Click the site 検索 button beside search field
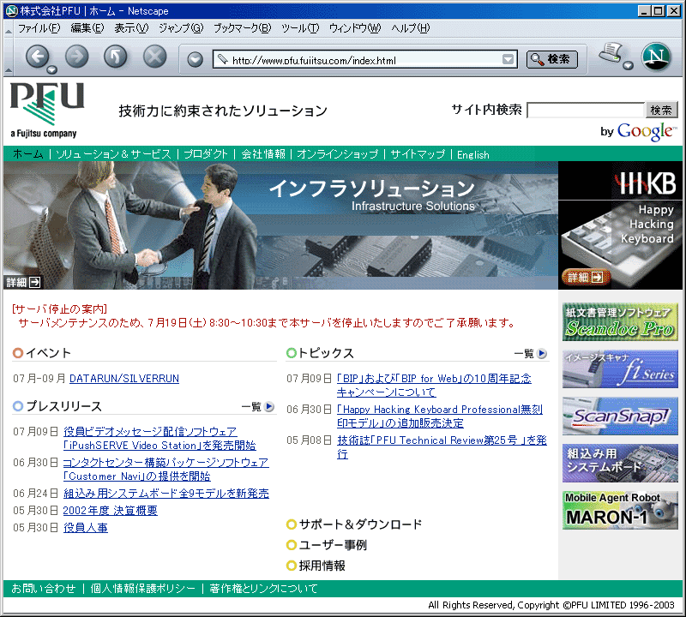 [661, 111]
